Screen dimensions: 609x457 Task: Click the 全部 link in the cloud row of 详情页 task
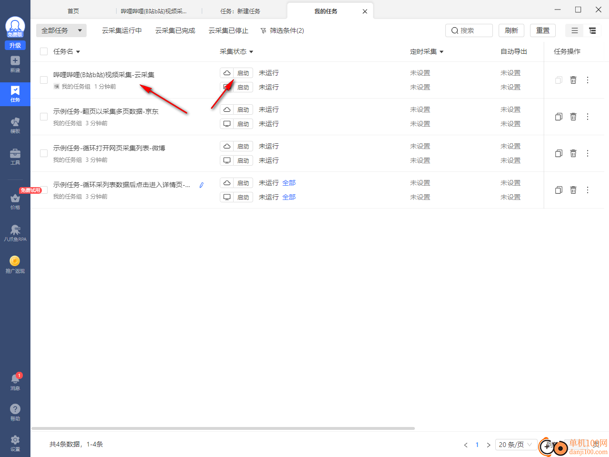[x=289, y=183]
